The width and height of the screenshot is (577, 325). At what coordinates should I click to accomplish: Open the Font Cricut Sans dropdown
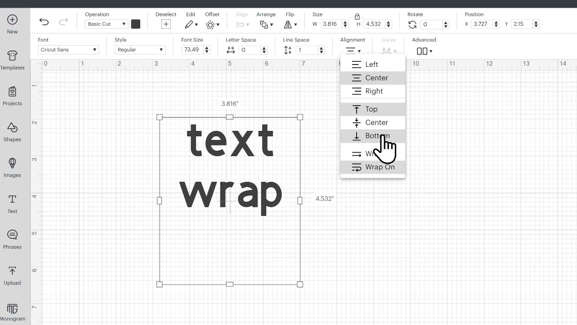(x=69, y=50)
